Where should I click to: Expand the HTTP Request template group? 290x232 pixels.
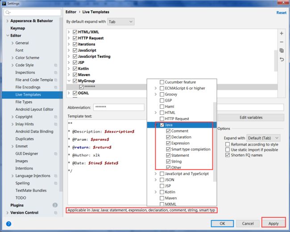[x=69, y=38]
